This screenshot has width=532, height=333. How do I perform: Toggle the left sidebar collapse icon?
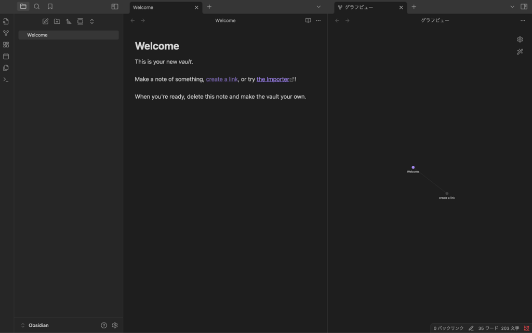(115, 6)
